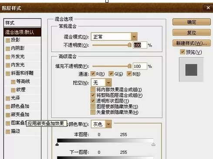This screenshot has height=159, width=213.
Task: Click the 复位 button
Action: coord(192,33)
